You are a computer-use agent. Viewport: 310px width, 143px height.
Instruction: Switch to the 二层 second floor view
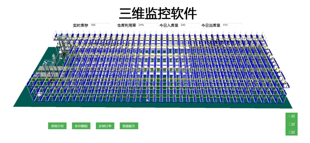point(291,124)
